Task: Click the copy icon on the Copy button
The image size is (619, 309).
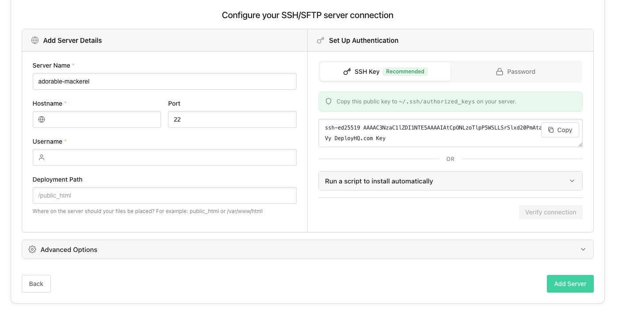Action: [551, 130]
